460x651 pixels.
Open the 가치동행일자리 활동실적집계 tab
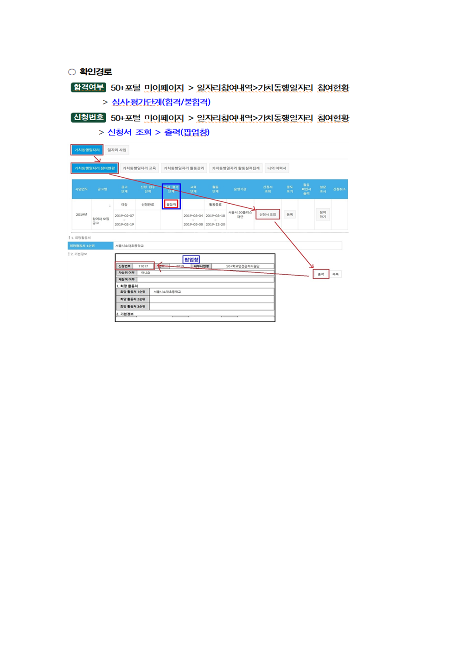236,168
